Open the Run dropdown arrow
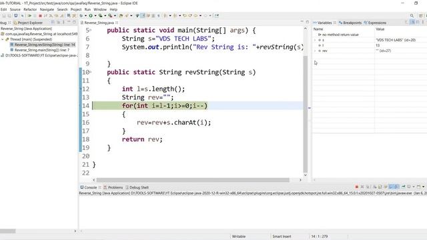 [x=95, y=16]
